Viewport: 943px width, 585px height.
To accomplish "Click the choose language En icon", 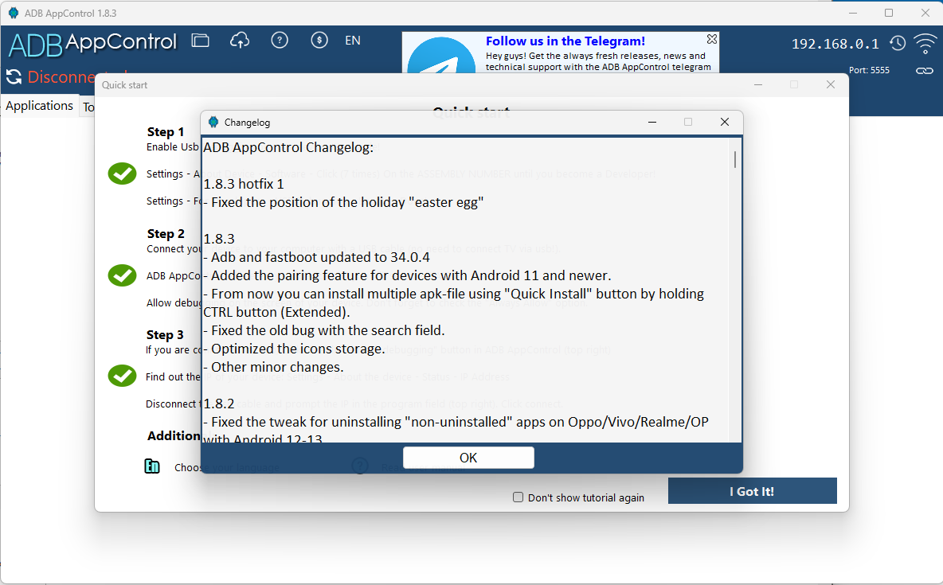I will click(152, 466).
